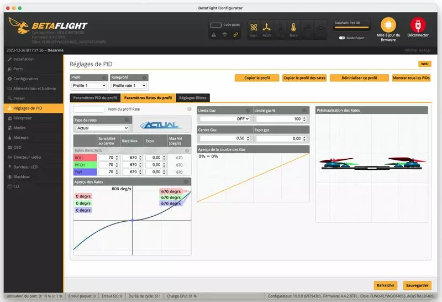Click the Sauvegarder button

[417, 285]
